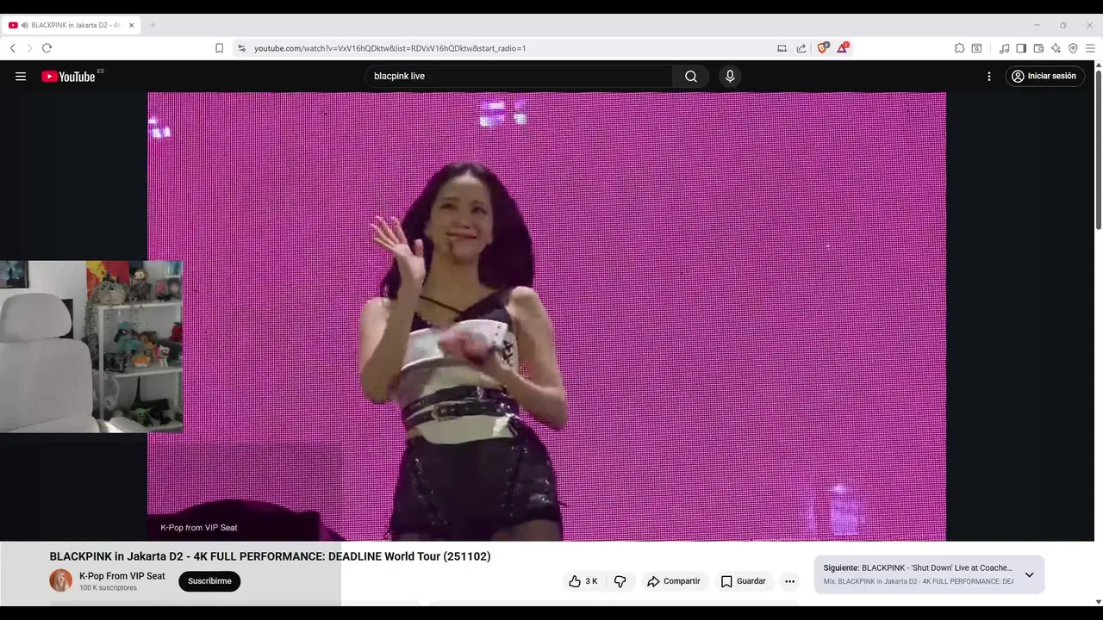Click the YouTube URL address bar
Screen dimensions: 1103x620
coord(508,48)
